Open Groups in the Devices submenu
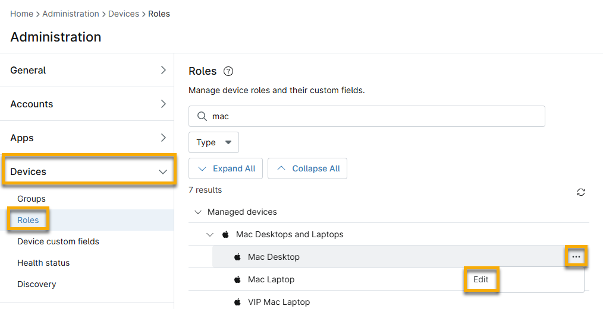The image size is (603, 309). click(x=32, y=199)
